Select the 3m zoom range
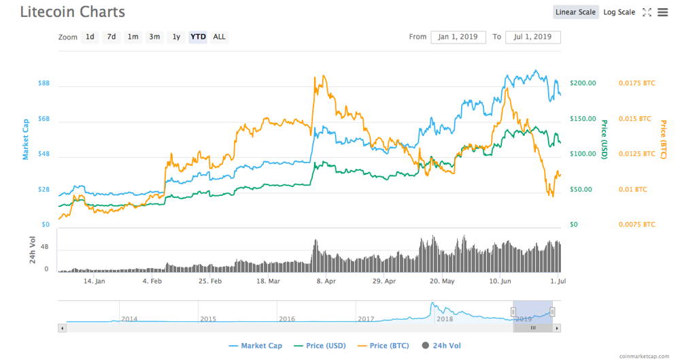Screen dimensions: 680x364 (x=154, y=37)
